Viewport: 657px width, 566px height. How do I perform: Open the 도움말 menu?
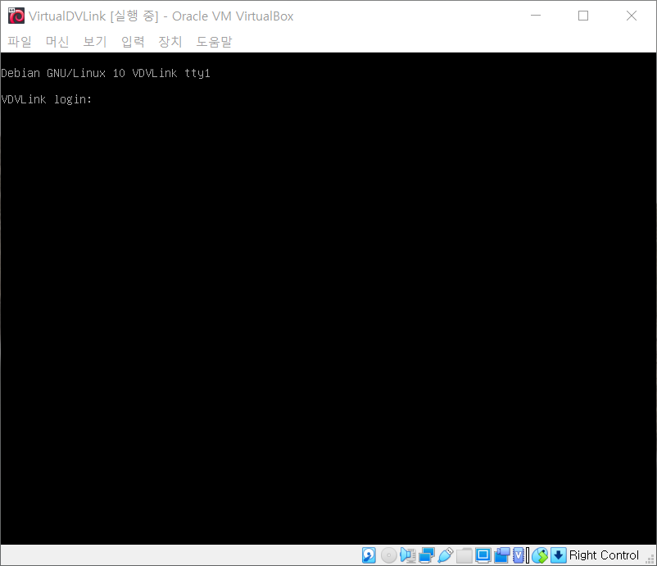(214, 42)
